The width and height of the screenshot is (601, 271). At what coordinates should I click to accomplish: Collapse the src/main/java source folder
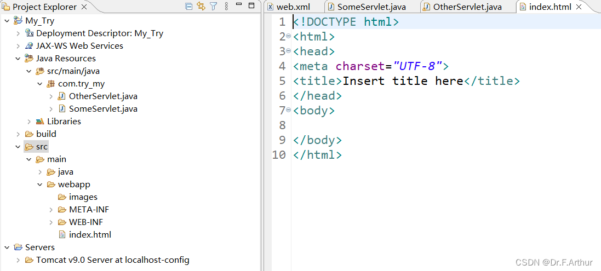point(28,71)
